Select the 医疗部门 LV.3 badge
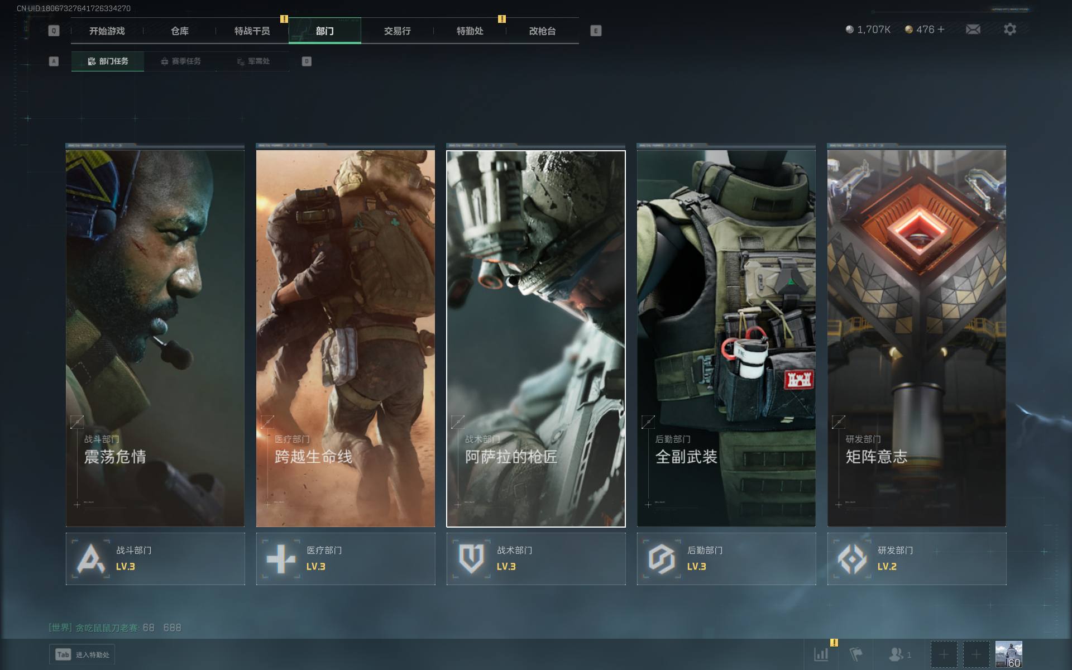 point(346,558)
